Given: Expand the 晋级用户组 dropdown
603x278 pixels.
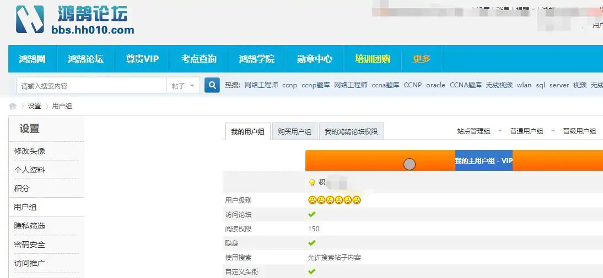Looking at the screenshot, I should (x=579, y=131).
